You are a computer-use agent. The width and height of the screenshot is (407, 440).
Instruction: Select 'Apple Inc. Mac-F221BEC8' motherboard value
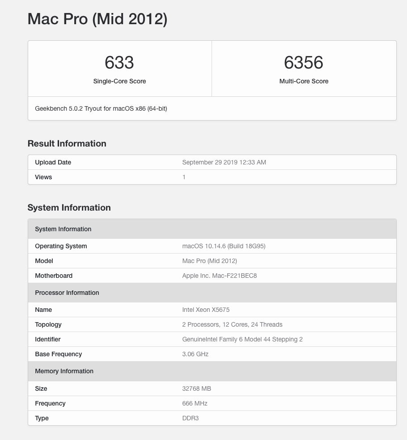(220, 276)
